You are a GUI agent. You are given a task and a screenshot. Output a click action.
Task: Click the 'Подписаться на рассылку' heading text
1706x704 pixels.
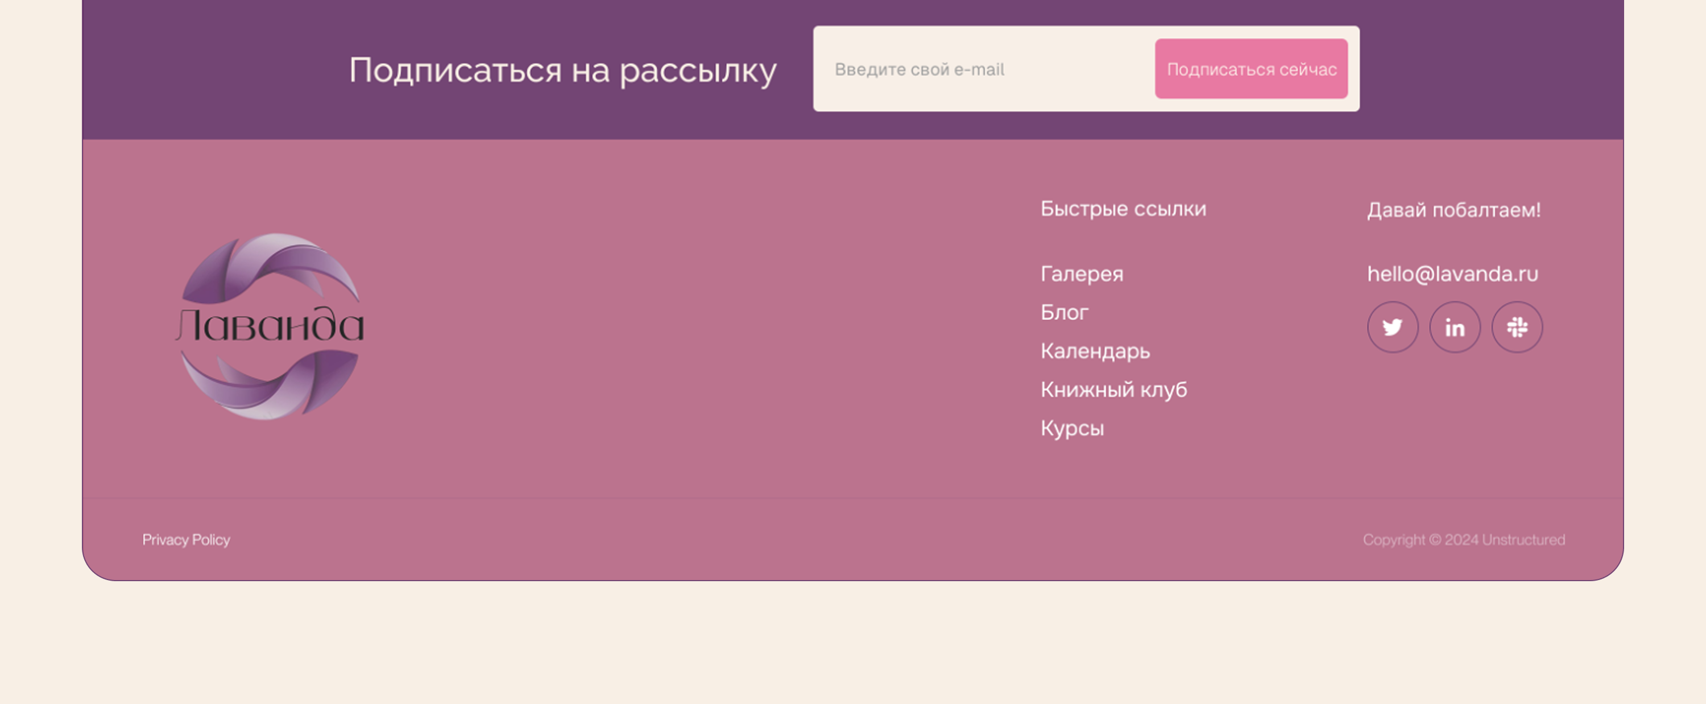pyautogui.click(x=562, y=70)
